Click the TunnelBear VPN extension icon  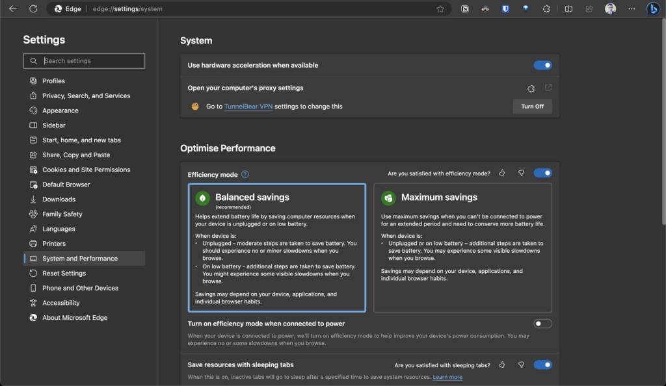coord(485,8)
